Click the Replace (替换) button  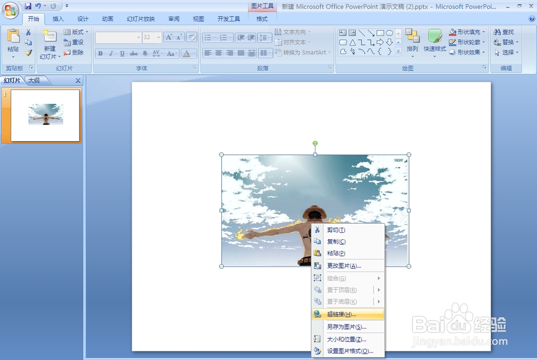[506, 42]
